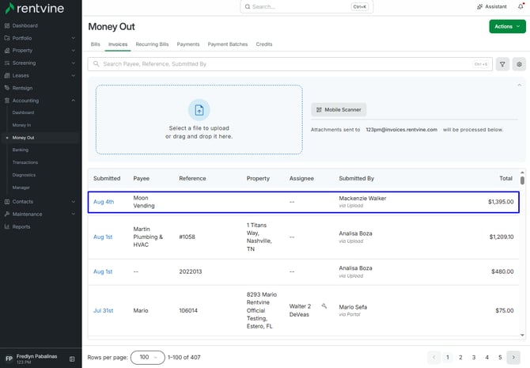Click the Rentvine logo
The width and height of the screenshot is (530, 368).
click(x=34, y=8)
